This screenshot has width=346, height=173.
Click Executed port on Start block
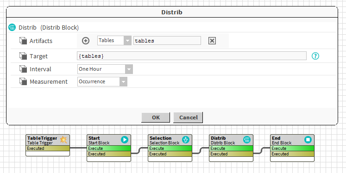109,154
